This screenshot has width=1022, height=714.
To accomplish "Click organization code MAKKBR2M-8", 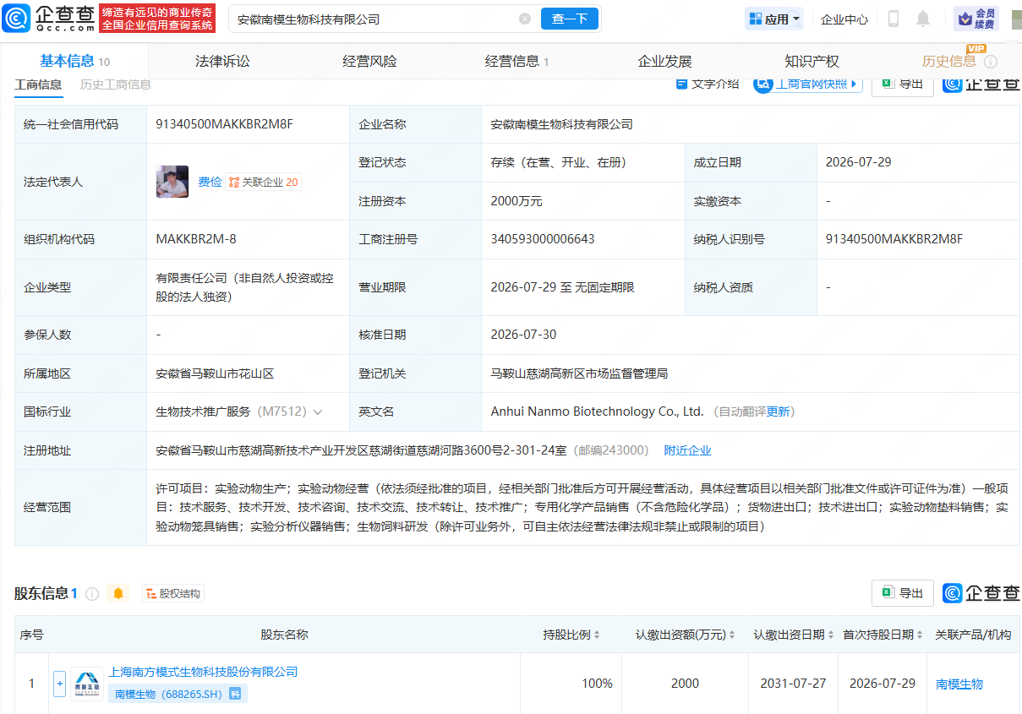I will pos(196,239).
